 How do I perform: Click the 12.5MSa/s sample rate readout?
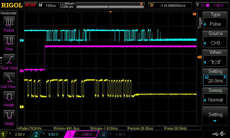(67, 3)
